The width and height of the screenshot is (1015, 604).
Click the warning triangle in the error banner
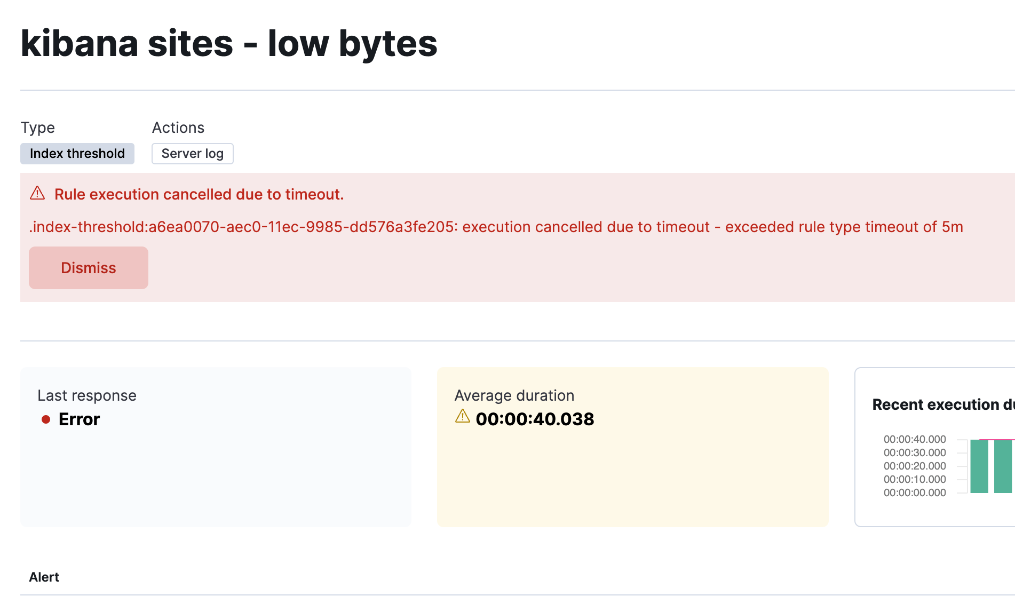pyautogui.click(x=37, y=194)
